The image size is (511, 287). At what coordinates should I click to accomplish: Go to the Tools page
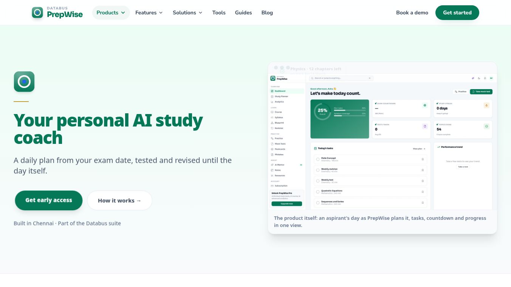click(219, 12)
